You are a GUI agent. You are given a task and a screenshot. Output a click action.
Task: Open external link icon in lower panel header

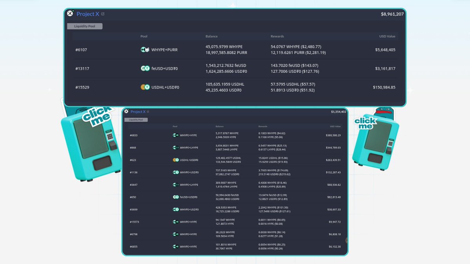point(148,112)
